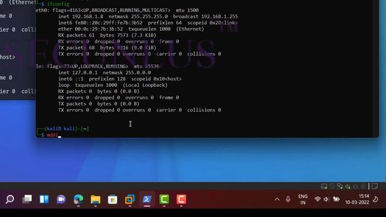The width and height of the screenshot is (386, 217).
Task: Open the volume speaker tray icon
Action: pyautogui.click(x=326, y=199)
